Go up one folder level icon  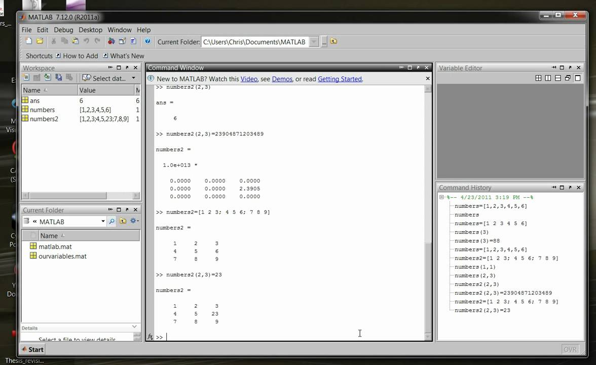[333, 41]
